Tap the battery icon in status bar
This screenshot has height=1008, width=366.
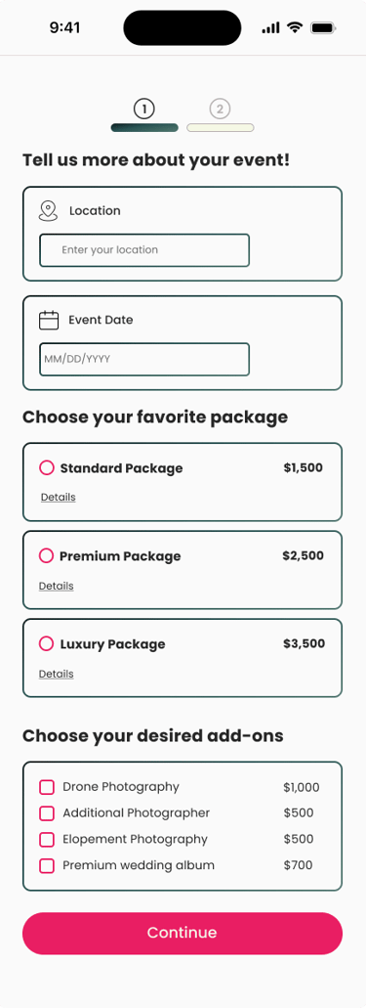[x=323, y=27]
